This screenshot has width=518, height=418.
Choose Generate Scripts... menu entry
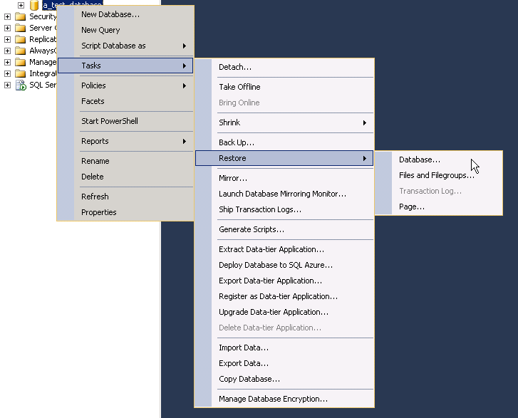pyautogui.click(x=252, y=229)
